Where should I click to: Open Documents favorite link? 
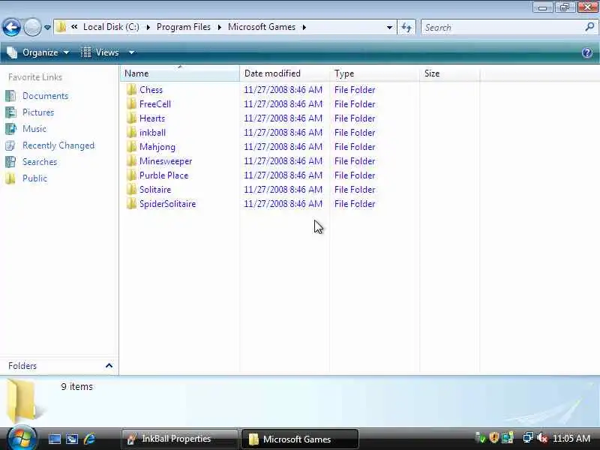(x=46, y=96)
